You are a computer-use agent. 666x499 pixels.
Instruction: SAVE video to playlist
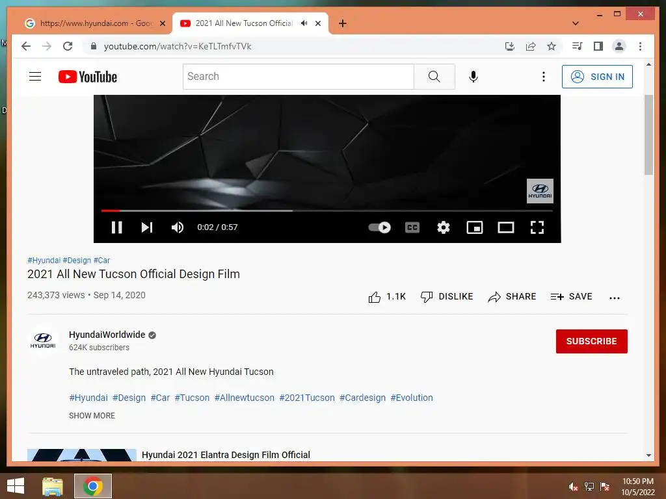point(571,296)
